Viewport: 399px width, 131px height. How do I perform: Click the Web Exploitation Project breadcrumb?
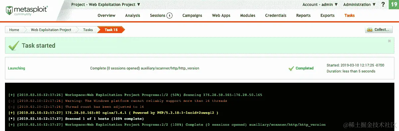pos(51,30)
